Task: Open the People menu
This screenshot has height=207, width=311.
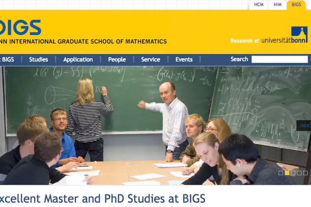Action: 117,59
